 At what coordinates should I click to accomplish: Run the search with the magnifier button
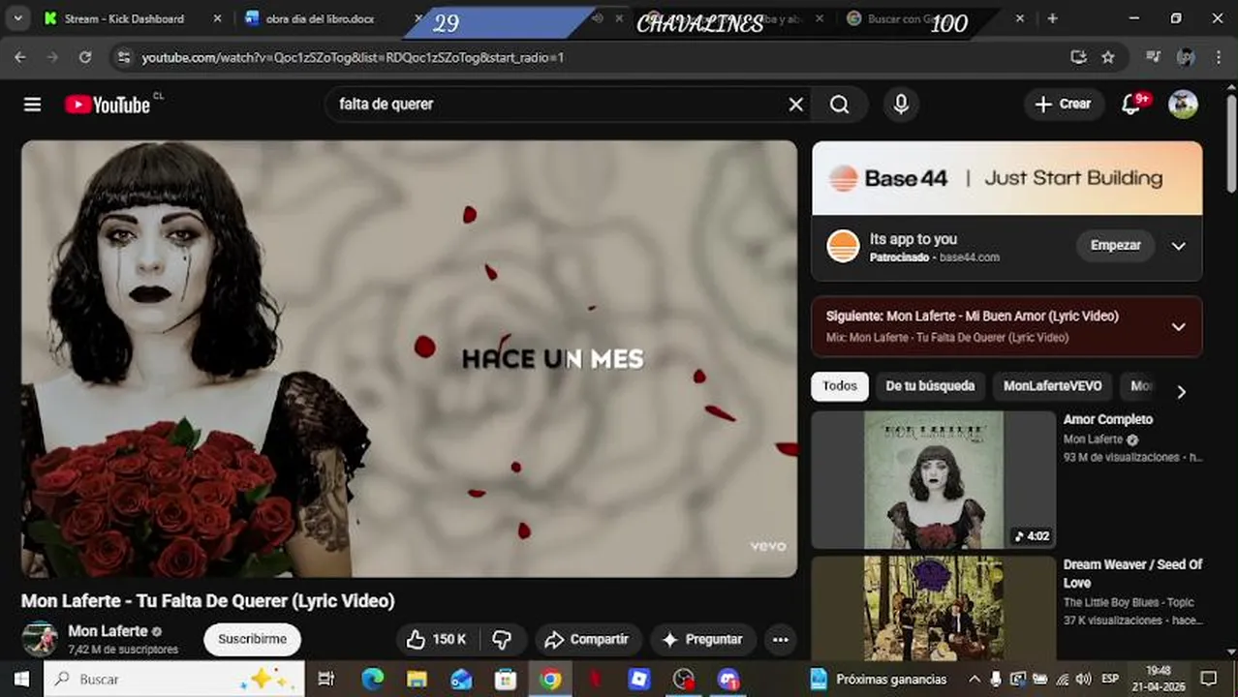839,105
